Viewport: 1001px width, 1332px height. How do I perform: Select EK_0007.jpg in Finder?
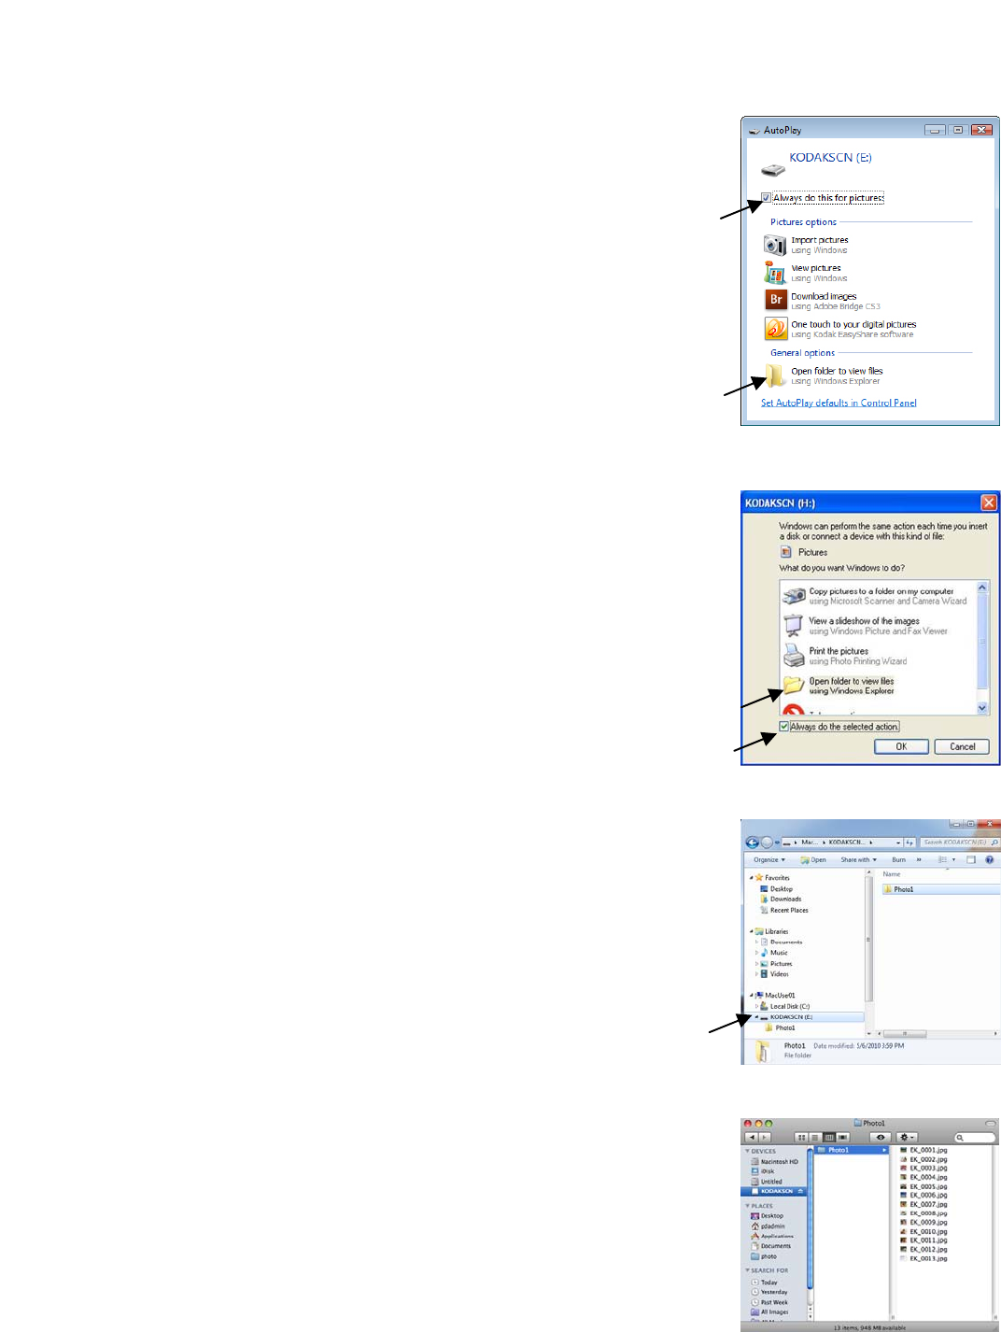[923, 1204]
